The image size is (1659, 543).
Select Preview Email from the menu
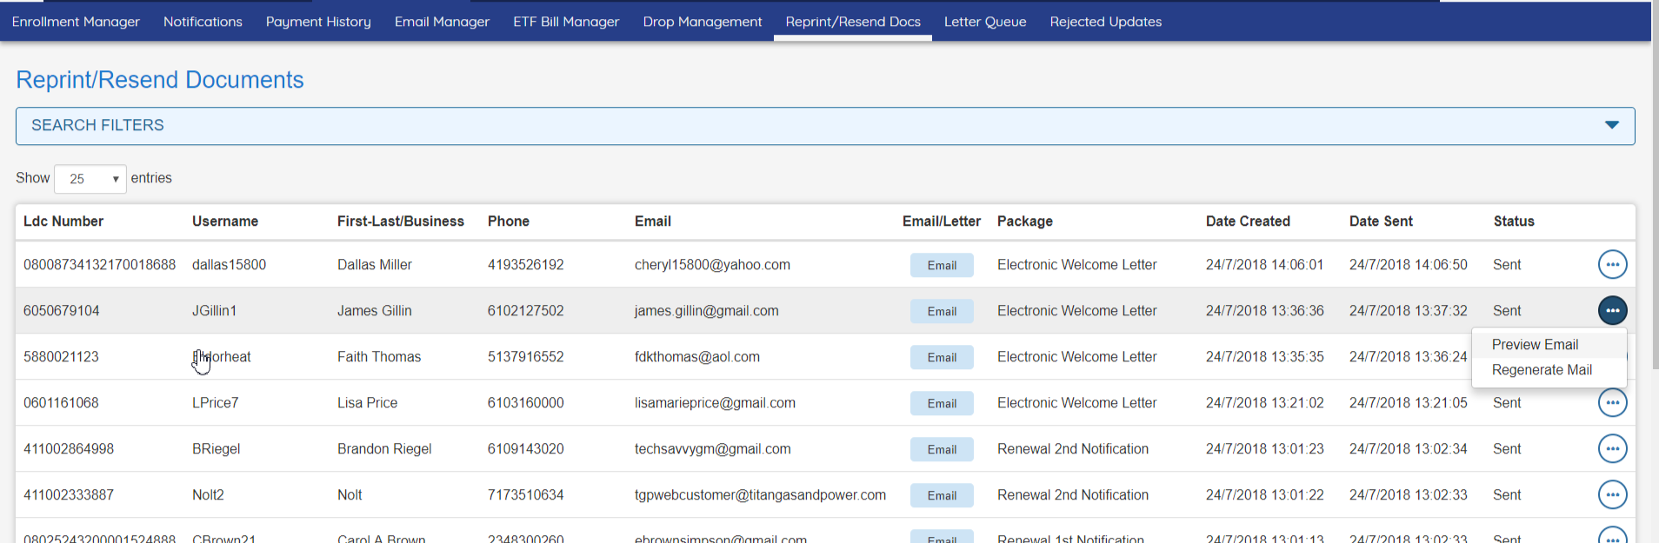[1535, 345]
